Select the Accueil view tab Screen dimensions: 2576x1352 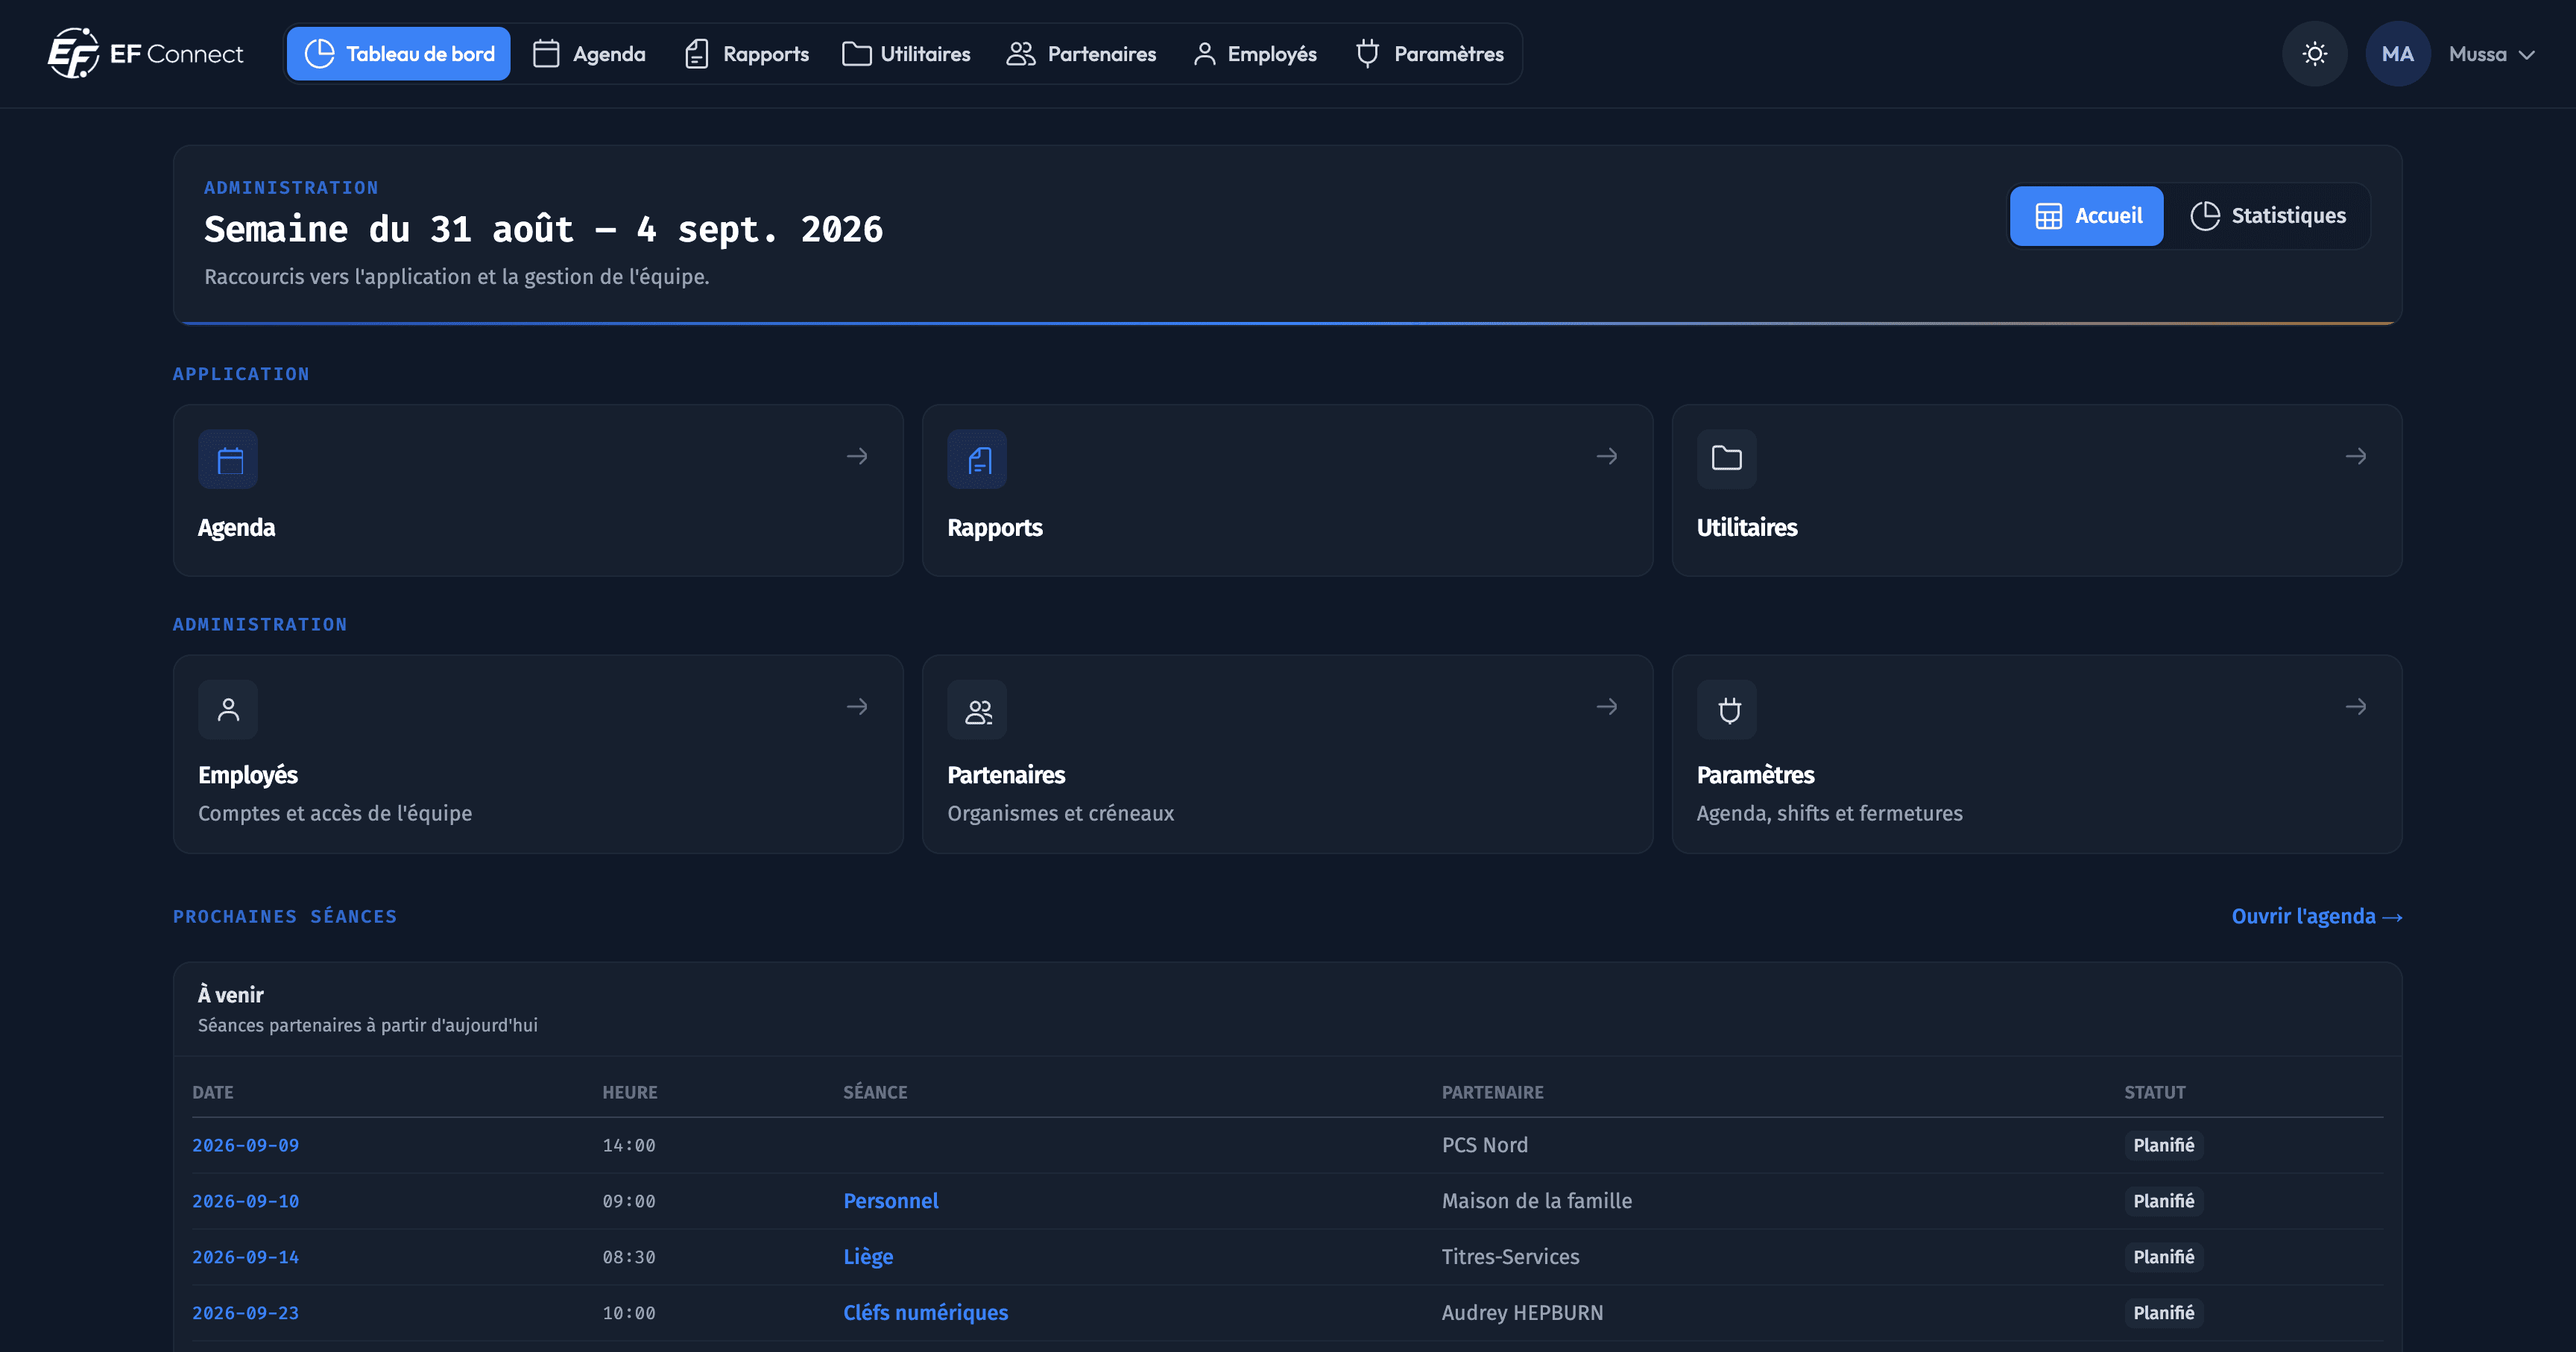point(2087,215)
